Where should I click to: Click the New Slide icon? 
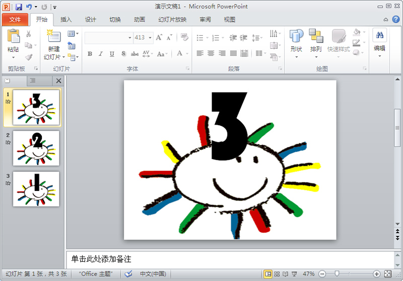pos(54,36)
